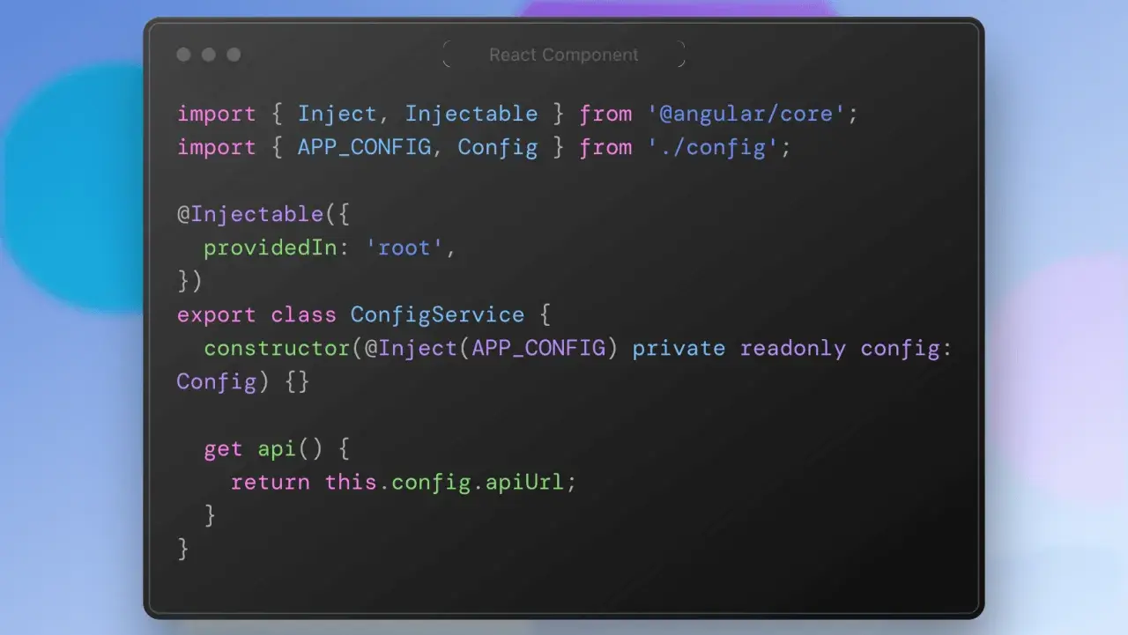Click the 'providedIn' property name
The image size is (1128, 635).
pos(270,248)
